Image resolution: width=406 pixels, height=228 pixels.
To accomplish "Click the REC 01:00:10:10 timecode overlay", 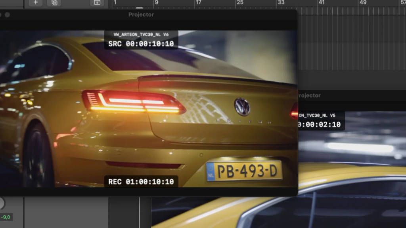I will click(141, 182).
